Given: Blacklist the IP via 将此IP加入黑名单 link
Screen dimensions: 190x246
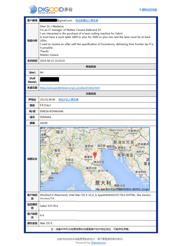Looking at the screenshot, I should coord(68,100).
